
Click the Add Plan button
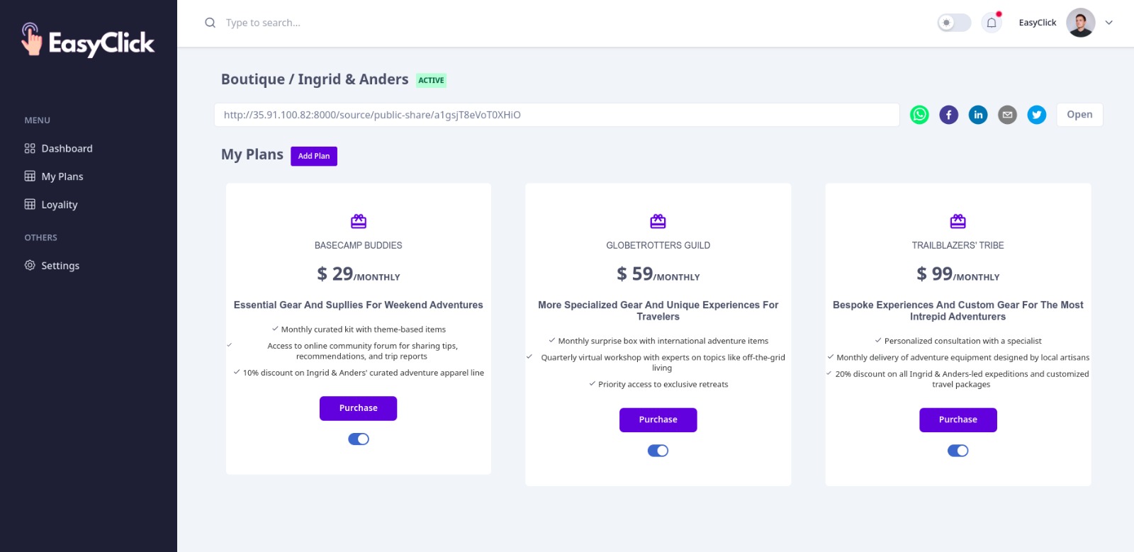coord(314,156)
